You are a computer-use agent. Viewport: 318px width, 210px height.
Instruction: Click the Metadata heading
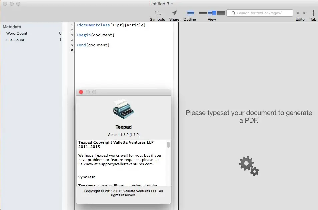(12, 27)
